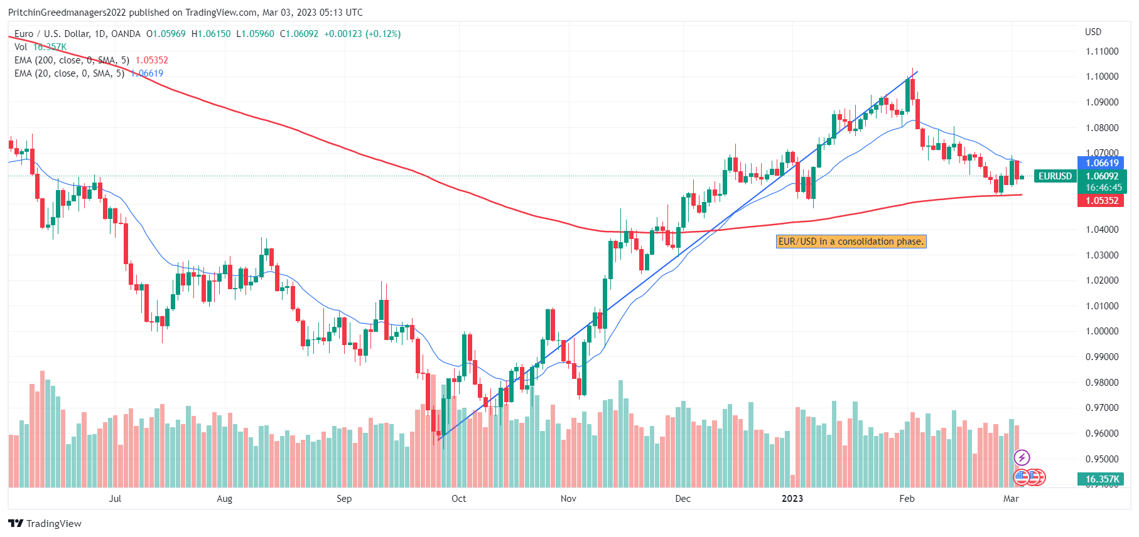The width and height of the screenshot is (1139, 537).
Task: Click the 1.04000 price axis label
Action: (x=1102, y=230)
